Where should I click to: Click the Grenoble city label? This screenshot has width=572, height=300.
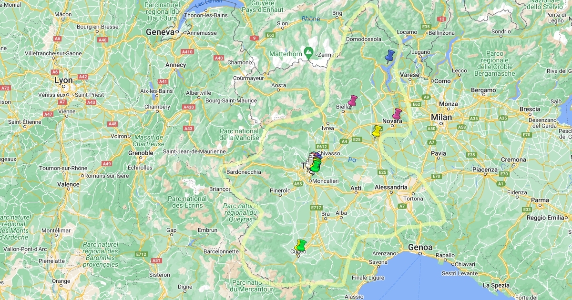pyautogui.click(x=141, y=153)
